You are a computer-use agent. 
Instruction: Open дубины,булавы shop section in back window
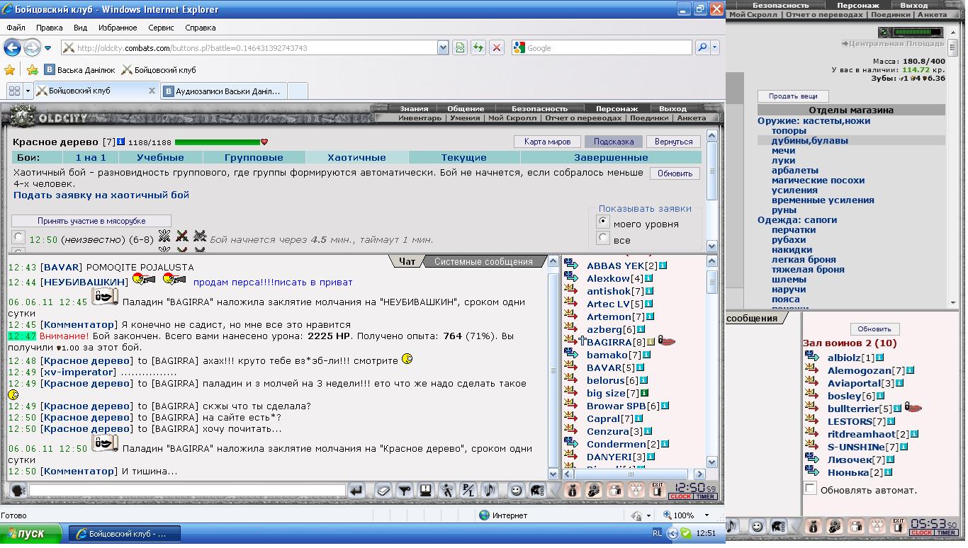tap(810, 140)
